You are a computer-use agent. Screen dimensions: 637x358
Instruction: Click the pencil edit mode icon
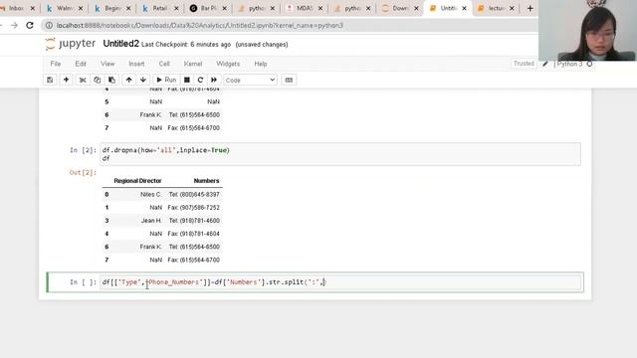[545, 64]
